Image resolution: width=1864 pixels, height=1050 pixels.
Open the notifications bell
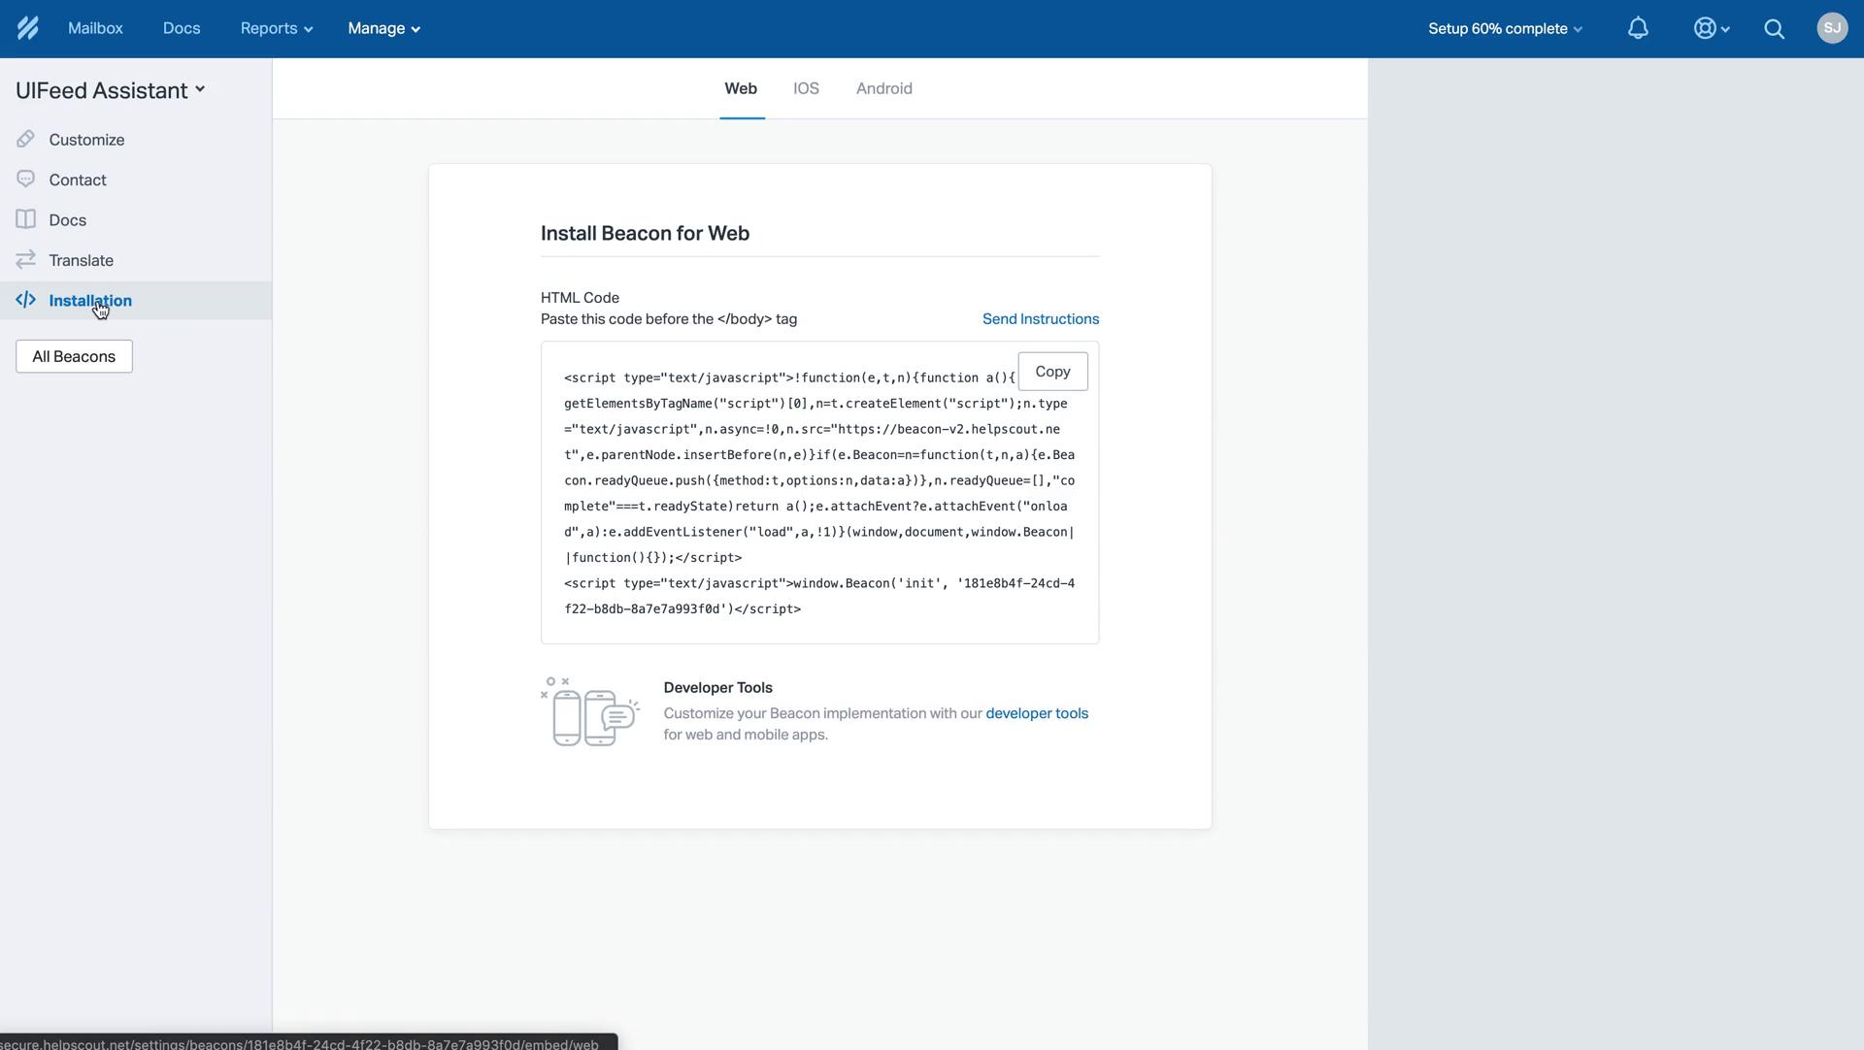click(x=1638, y=28)
